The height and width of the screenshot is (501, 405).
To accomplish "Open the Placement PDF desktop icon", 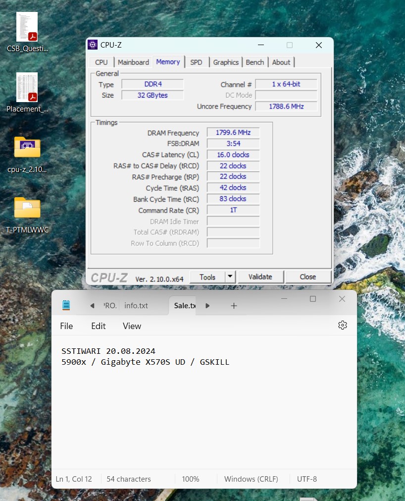I will click(x=27, y=88).
